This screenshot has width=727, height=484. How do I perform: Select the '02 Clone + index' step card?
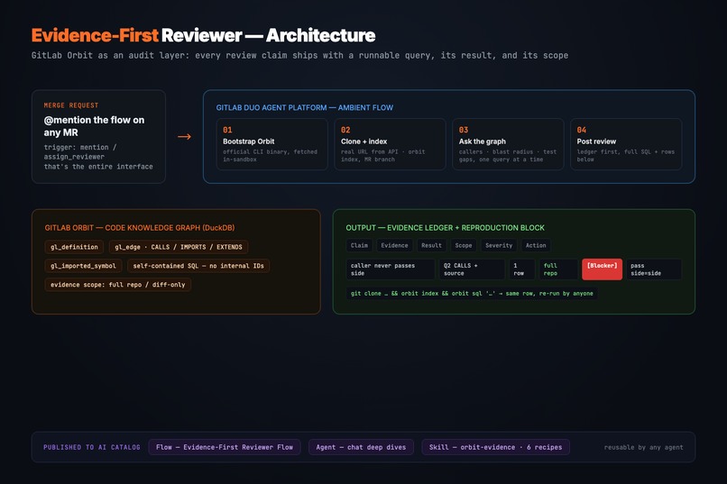pyautogui.click(x=390, y=144)
